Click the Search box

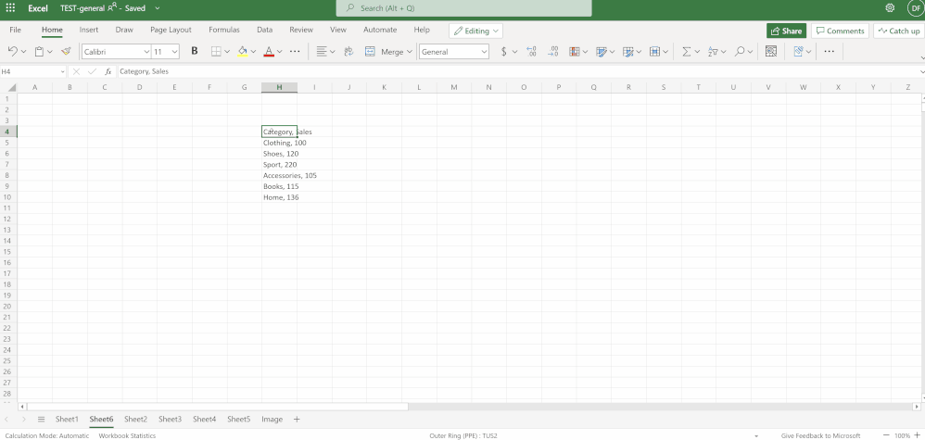coord(463,8)
